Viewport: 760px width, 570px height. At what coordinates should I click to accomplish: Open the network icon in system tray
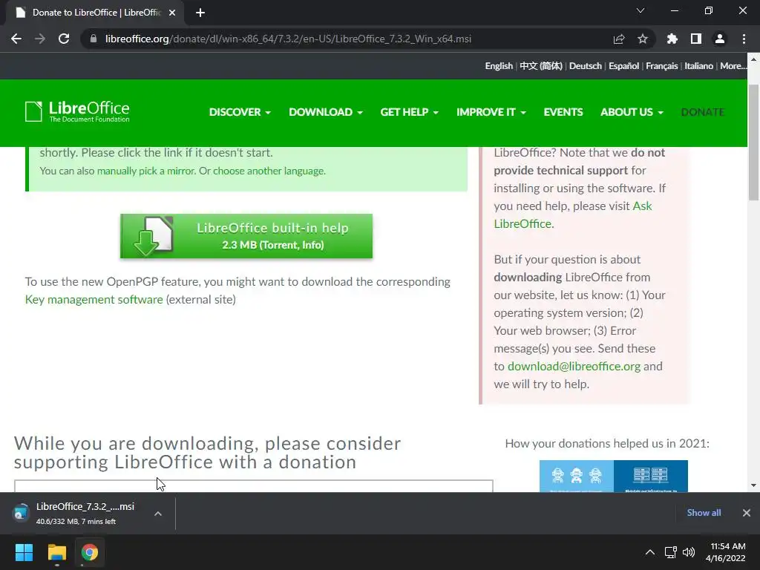click(x=671, y=552)
